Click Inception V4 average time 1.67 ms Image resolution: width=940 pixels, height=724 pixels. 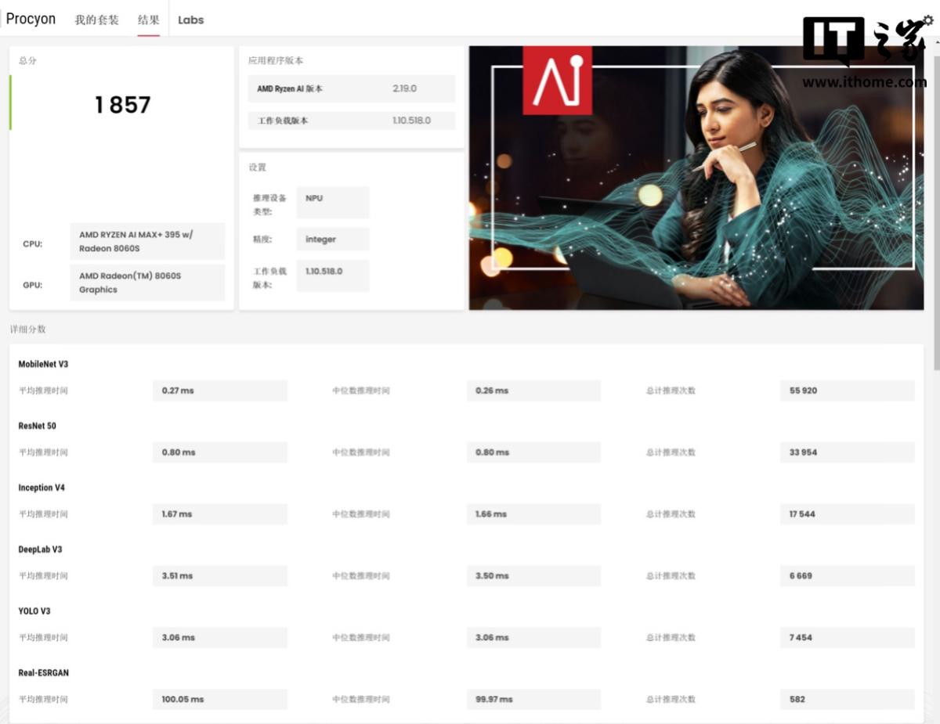pyautogui.click(x=219, y=514)
